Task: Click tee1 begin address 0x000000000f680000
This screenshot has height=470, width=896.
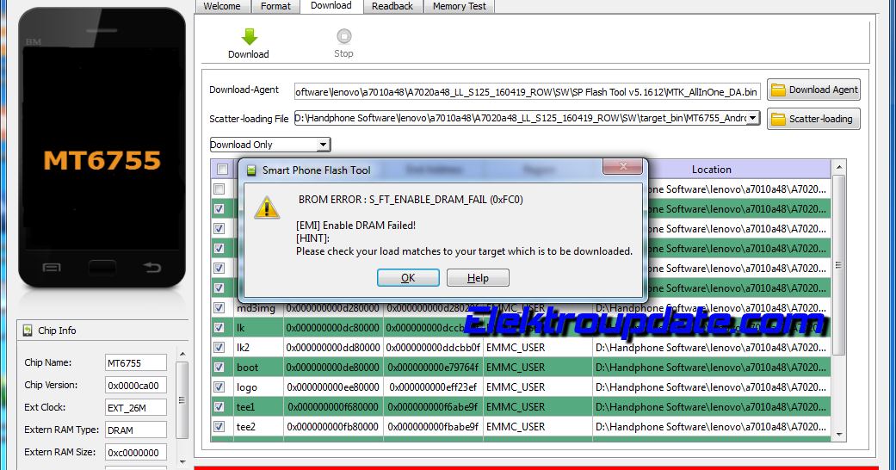Action: coord(333,407)
